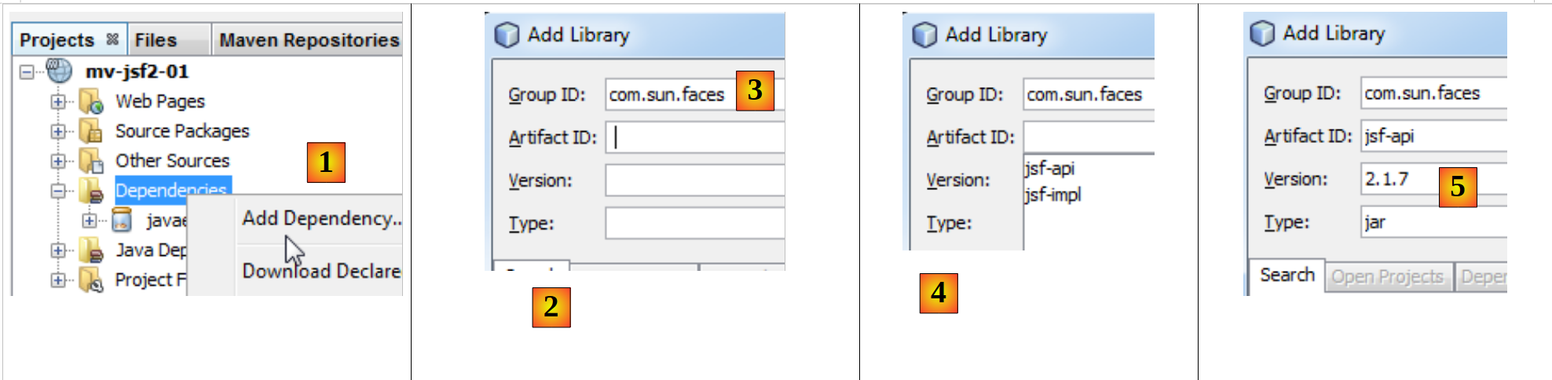The width and height of the screenshot is (1552, 380).
Task: Click the Web Pages folder icon
Action: [91, 102]
